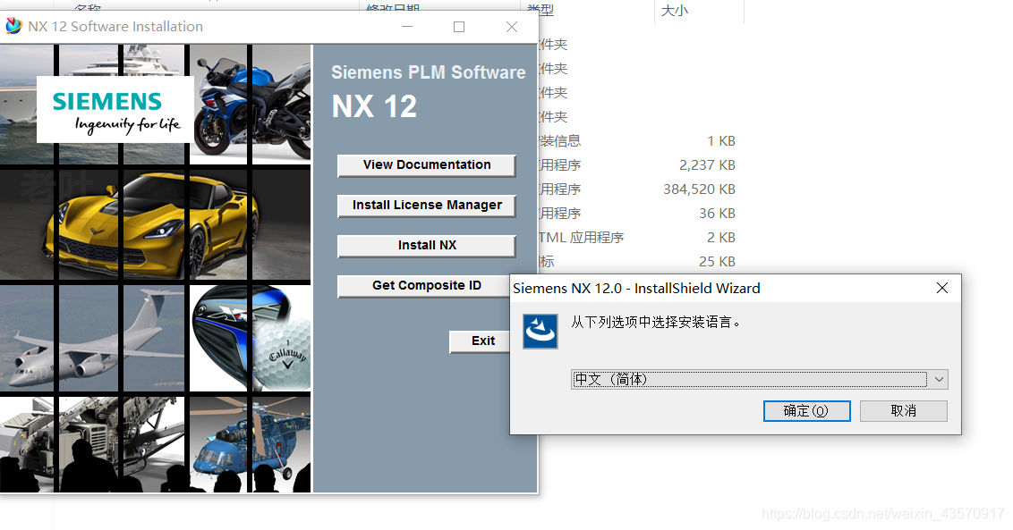The width and height of the screenshot is (1013, 530).
Task: Minimize the NX 12 Software Installation window
Action: click(407, 27)
